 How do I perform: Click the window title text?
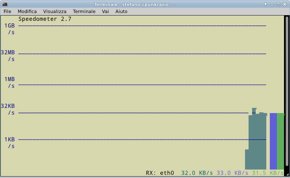(135, 5)
